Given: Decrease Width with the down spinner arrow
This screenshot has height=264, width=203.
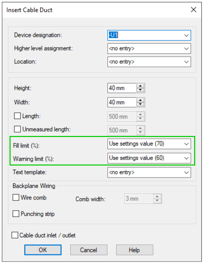Looking at the screenshot, I should (140, 104).
